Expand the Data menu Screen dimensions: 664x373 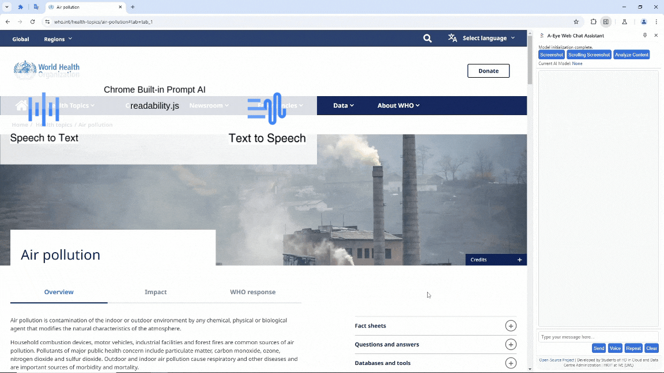coord(344,105)
